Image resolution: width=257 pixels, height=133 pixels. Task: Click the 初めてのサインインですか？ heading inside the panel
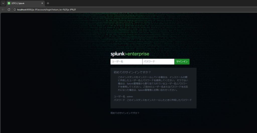(132, 72)
